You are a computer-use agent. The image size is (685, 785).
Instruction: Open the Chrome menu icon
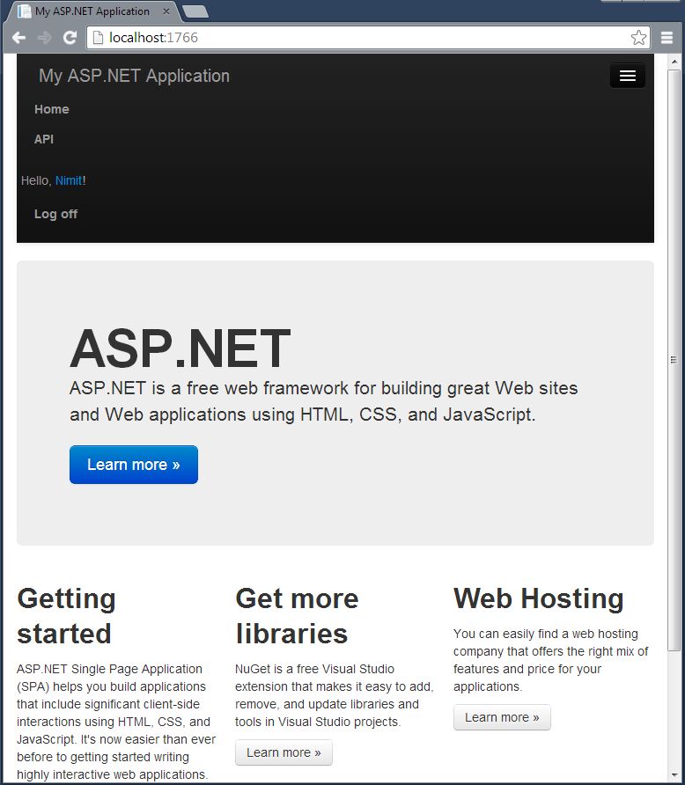667,38
